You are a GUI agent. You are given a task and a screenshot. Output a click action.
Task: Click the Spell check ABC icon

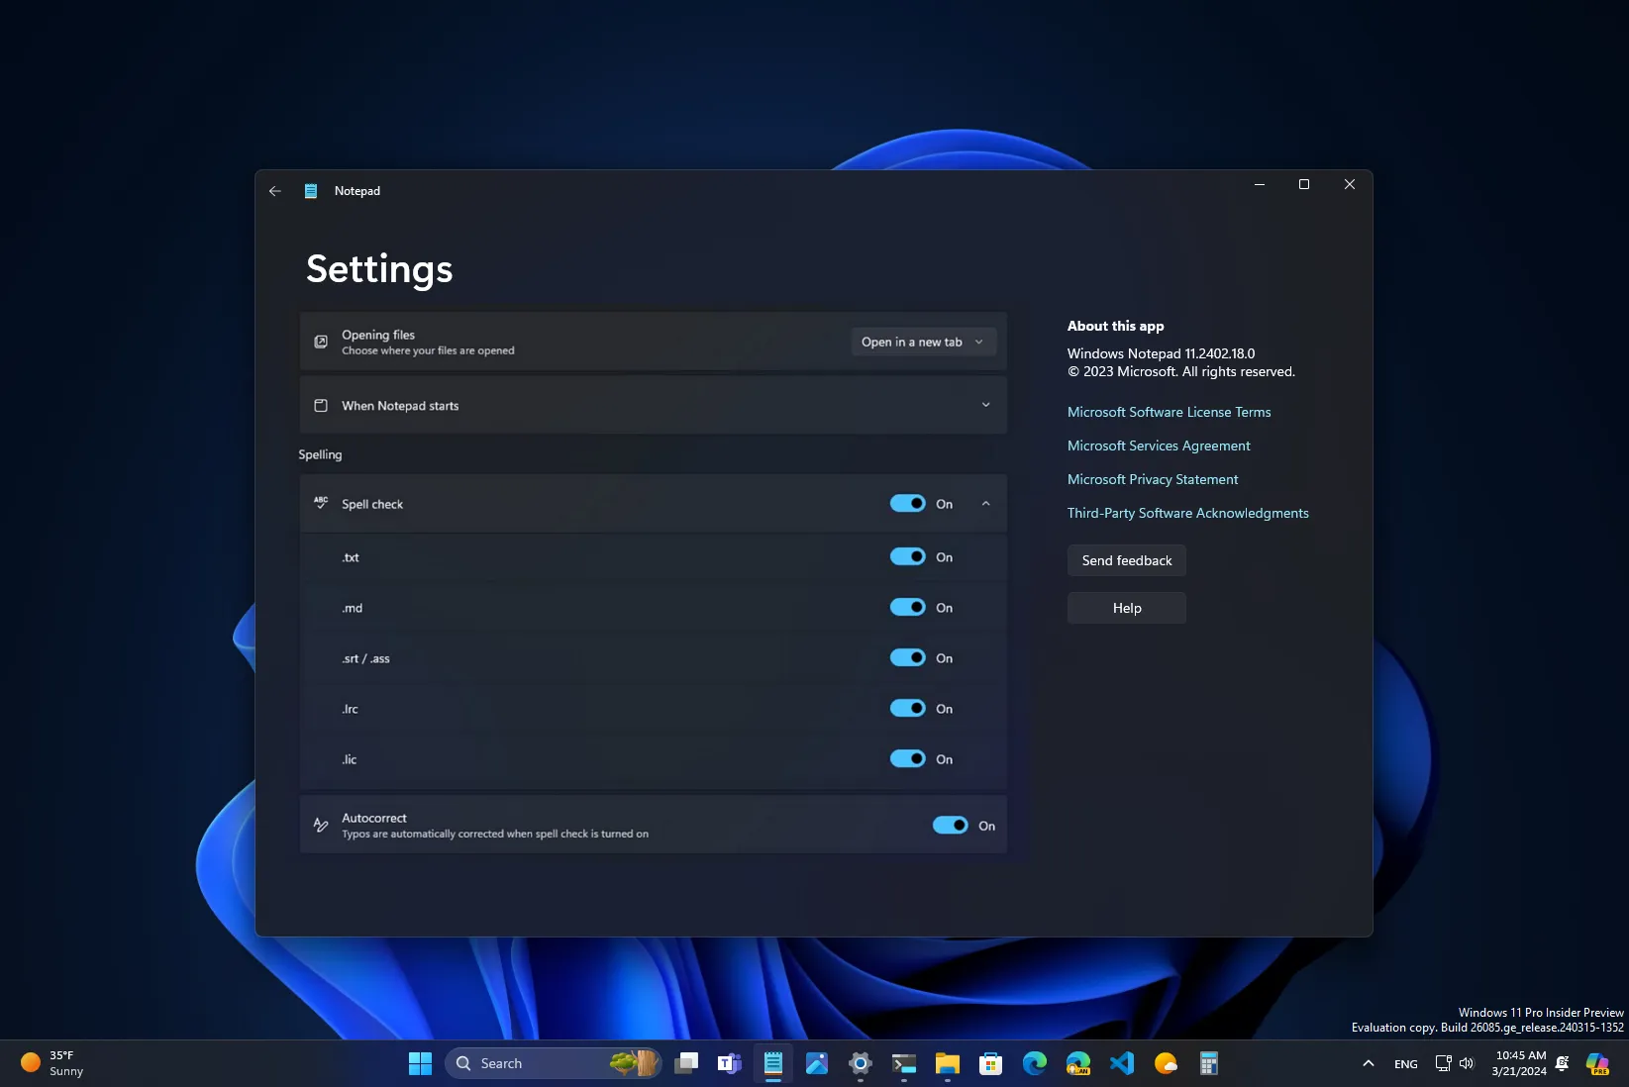(x=321, y=503)
